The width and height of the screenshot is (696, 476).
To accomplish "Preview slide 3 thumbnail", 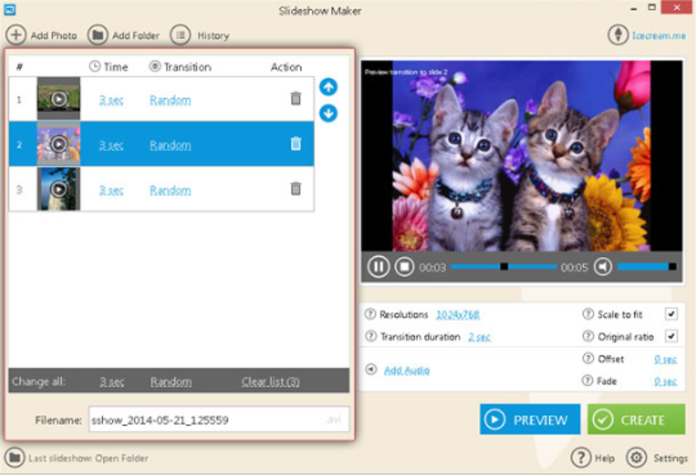I will (x=59, y=189).
